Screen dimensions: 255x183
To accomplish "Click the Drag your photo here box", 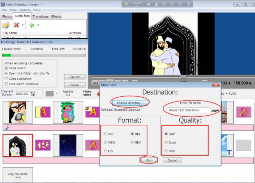I will [x=18, y=175].
